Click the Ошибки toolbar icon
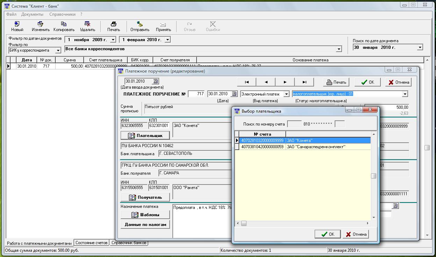The width and height of the screenshot is (436, 257). tap(213, 27)
